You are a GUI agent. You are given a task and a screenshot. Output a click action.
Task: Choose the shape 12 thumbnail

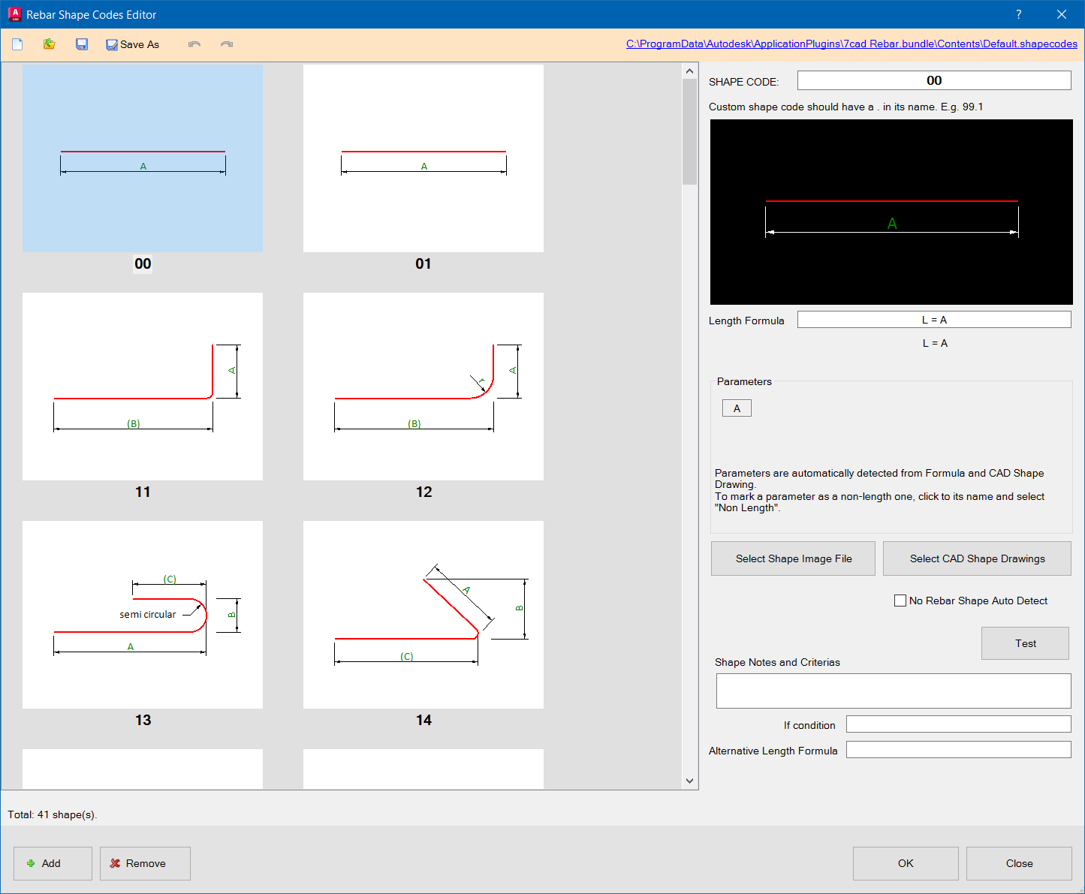(423, 387)
